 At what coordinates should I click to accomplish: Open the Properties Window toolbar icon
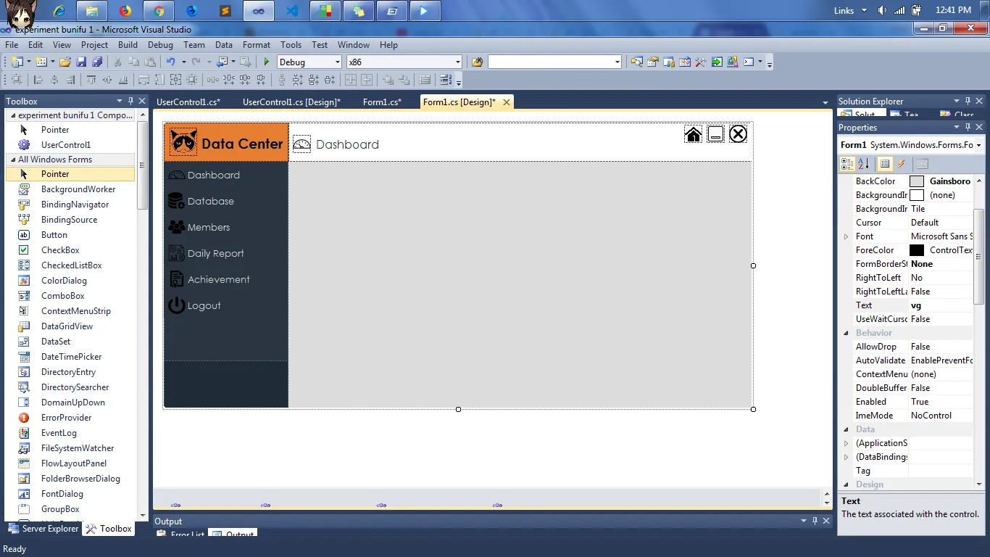[x=652, y=62]
